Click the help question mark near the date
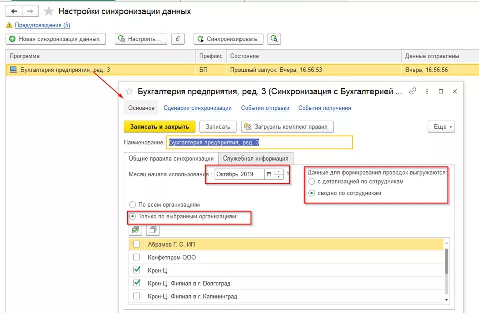 [x=288, y=174]
